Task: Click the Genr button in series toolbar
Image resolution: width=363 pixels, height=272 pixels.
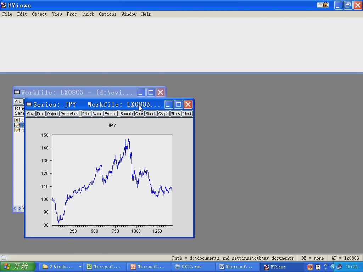Action: pos(139,114)
